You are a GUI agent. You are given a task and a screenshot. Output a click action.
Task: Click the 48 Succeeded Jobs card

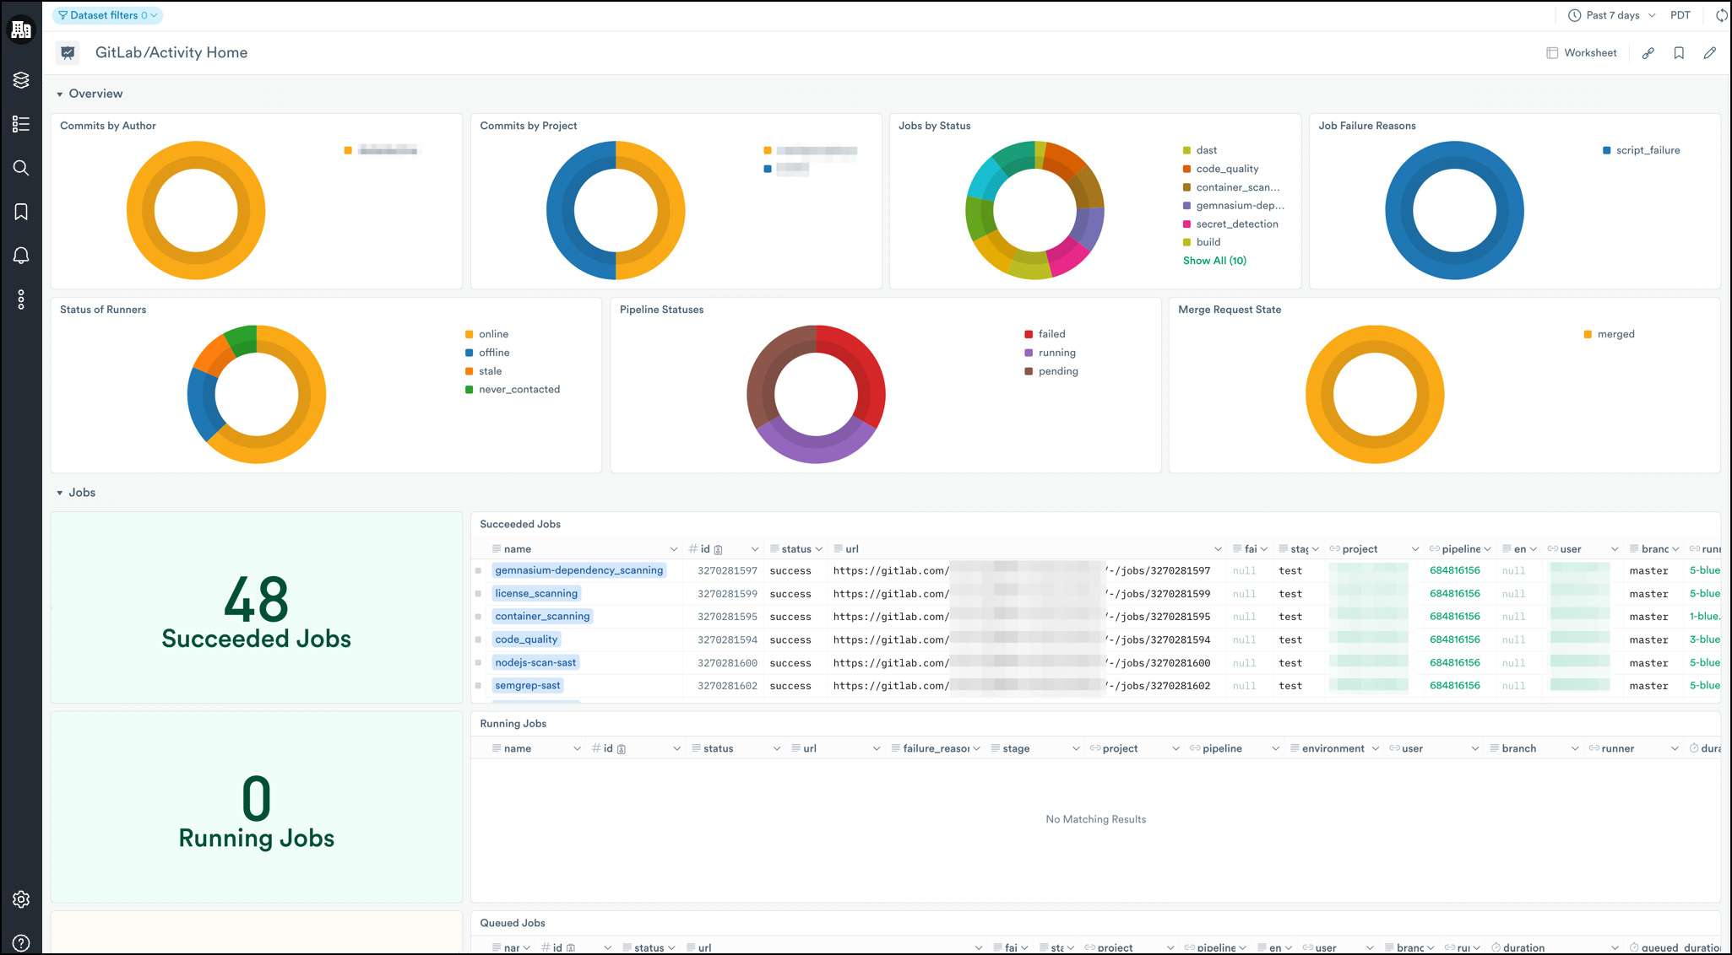[x=257, y=607]
